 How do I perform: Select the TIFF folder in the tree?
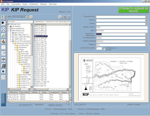click(27, 73)
